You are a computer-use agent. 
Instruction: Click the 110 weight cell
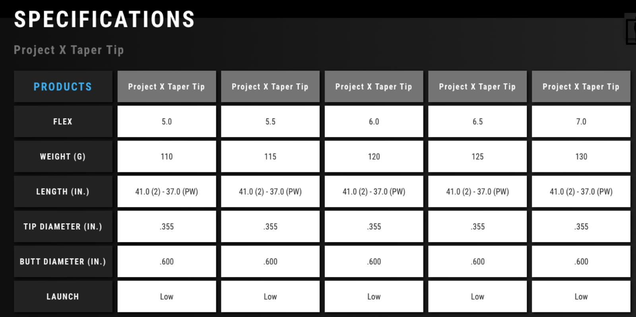tap(167, 157)
